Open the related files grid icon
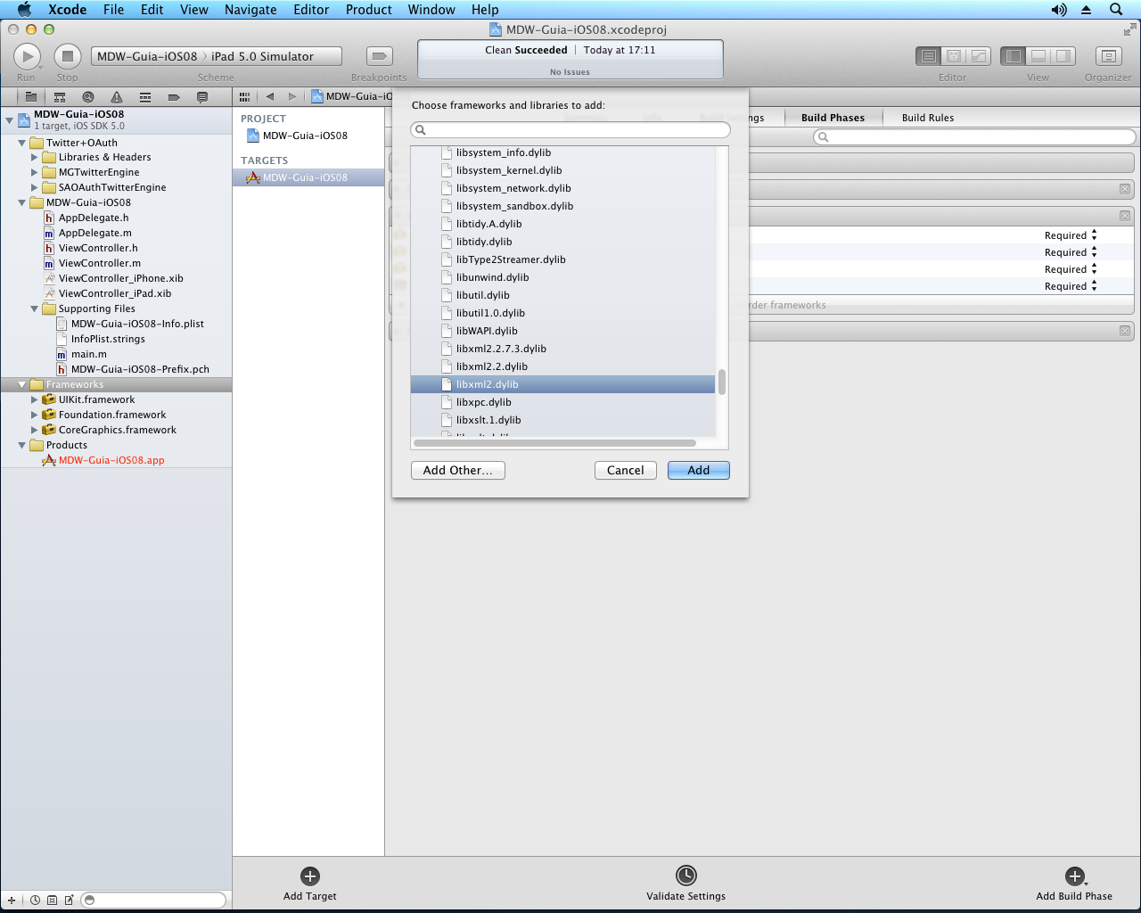Image resolution: width=1141 pixels, height=913 pixels. (x=244, y=96)
